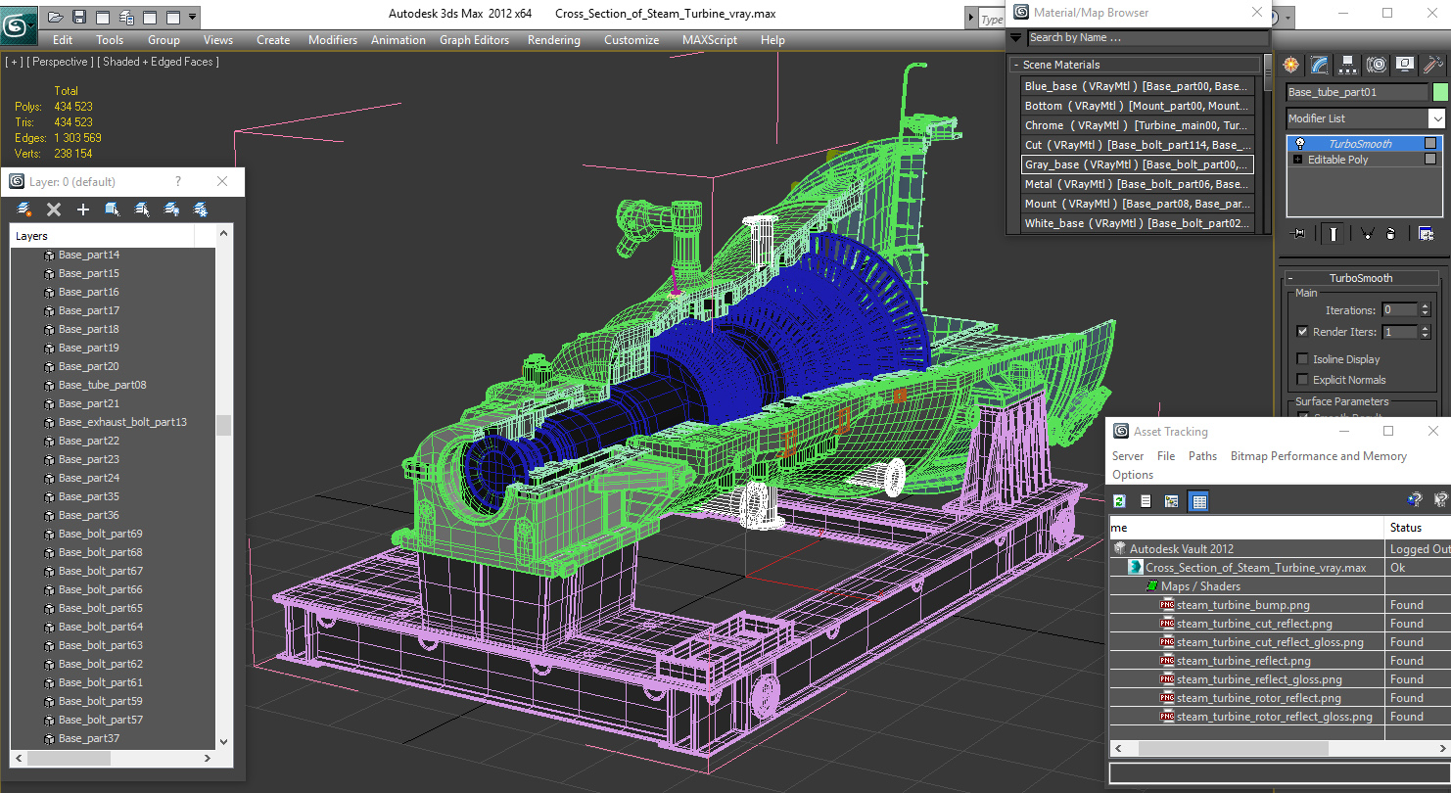Select Base_exhaust_bolt_part13 in layer list
Viewport: 1451px width, 793px height.
point(122,422)
